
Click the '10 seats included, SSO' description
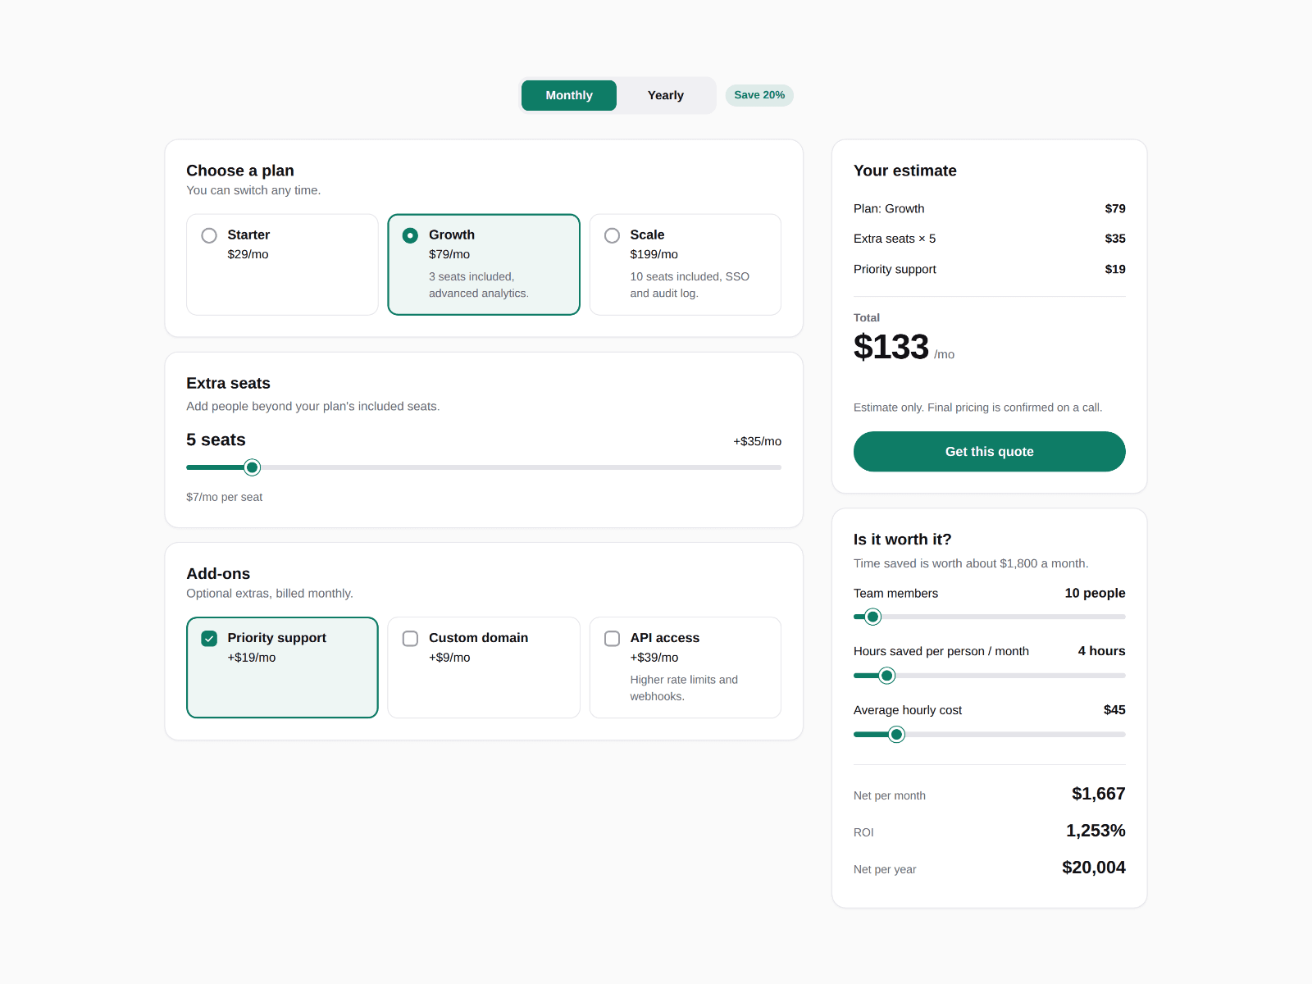690,285
